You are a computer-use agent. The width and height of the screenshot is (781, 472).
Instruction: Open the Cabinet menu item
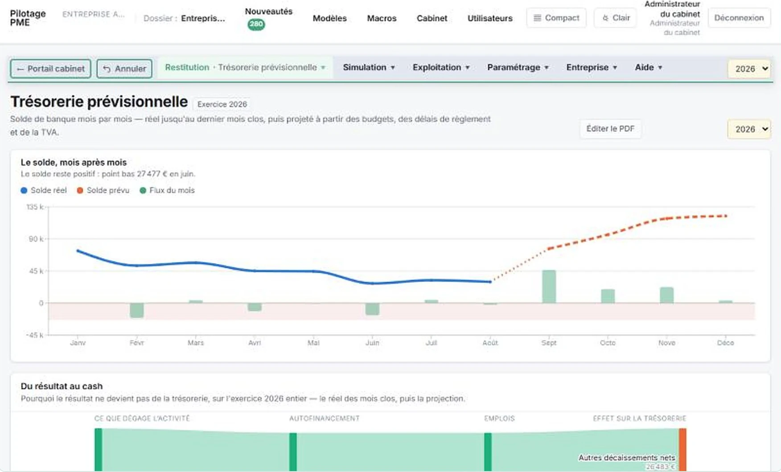[x=432, y=18]
